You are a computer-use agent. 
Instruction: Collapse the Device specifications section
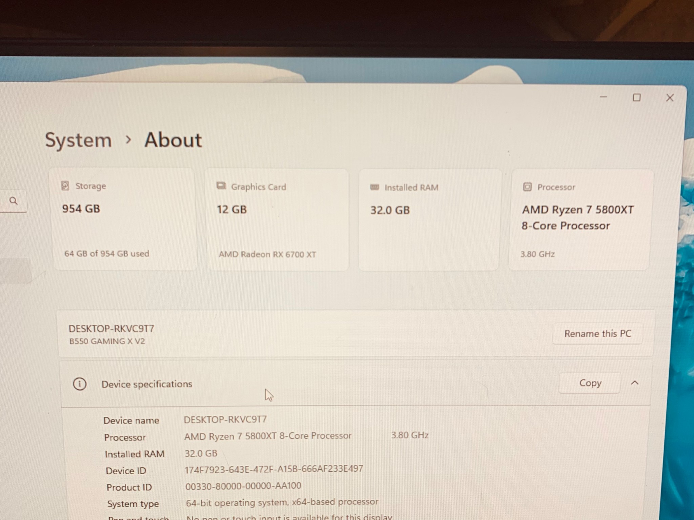click(635, 383)
